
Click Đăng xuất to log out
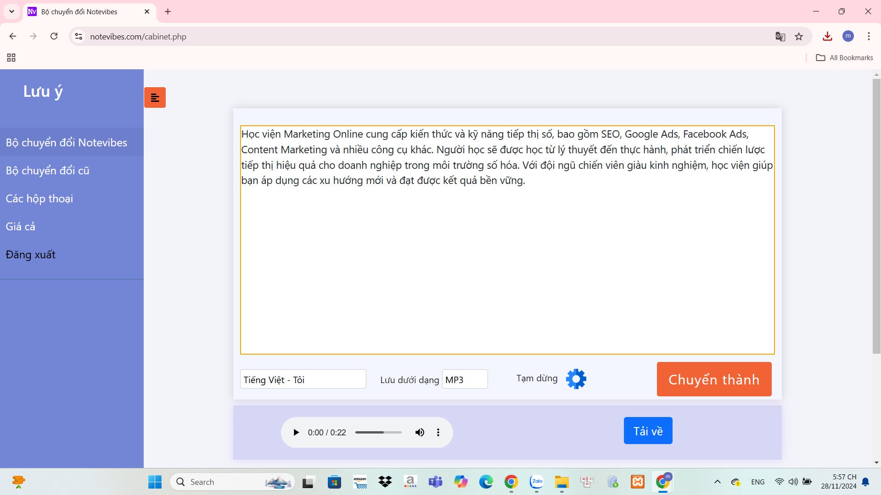(x=72, y=254)
